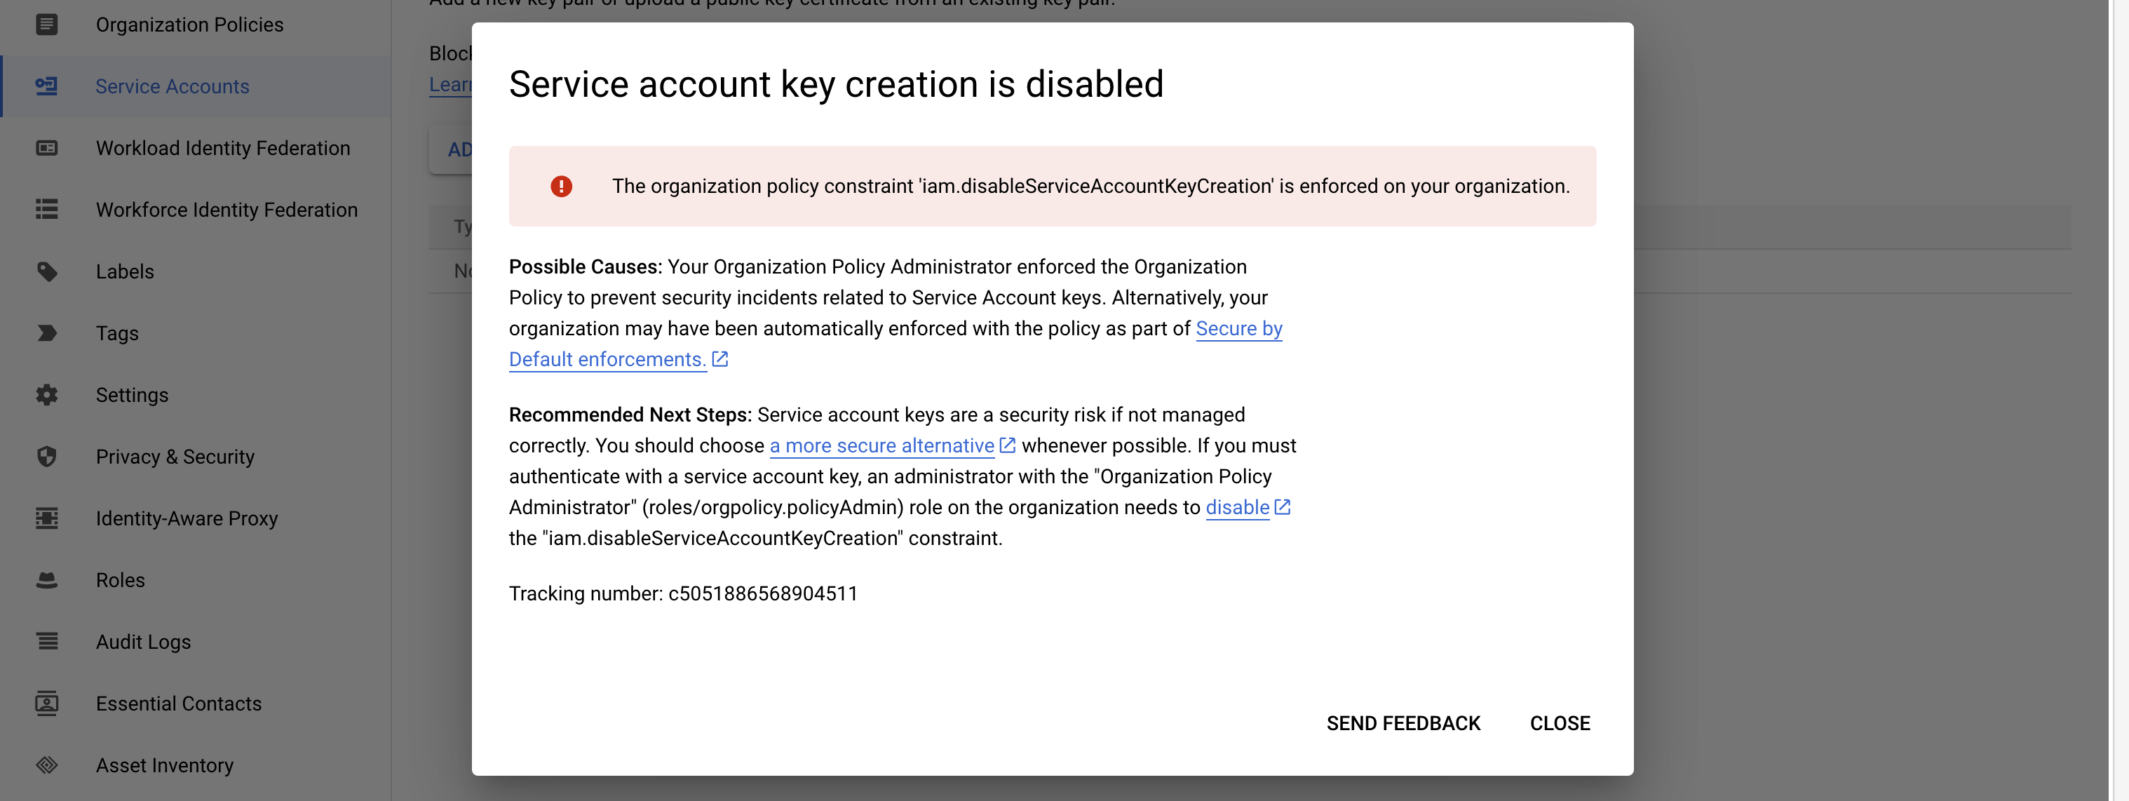Screen dimensions: 2129x801
Task: Select the Service Accounts key icon
Action: (46, 86)
